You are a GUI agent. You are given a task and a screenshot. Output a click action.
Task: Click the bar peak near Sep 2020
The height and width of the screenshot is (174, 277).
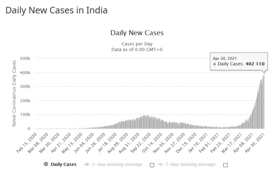(x=144, y=122)
